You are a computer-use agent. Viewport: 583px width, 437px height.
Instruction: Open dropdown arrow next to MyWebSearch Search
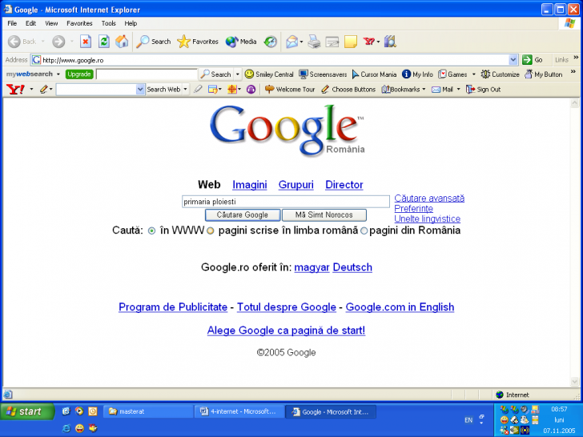tap(238, 74)
